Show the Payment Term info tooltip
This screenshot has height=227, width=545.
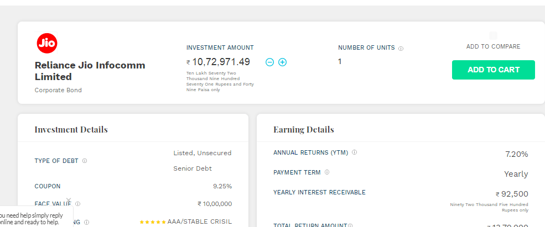tap(326, 172)
